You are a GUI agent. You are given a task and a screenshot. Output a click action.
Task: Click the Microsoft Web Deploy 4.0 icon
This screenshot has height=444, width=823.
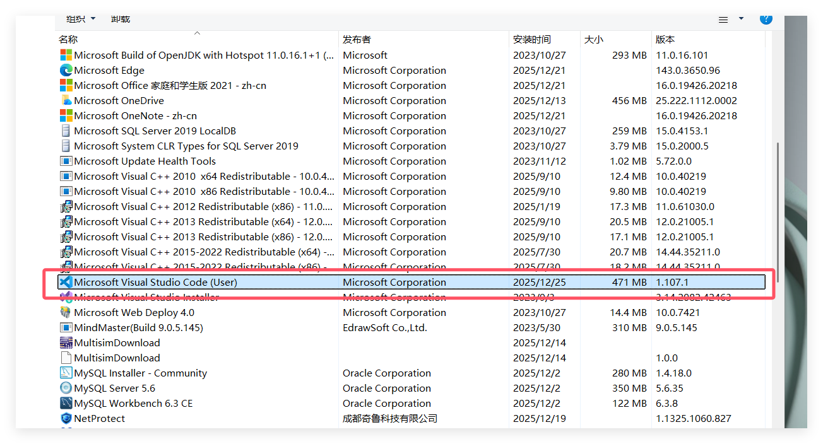click(66, 313)
